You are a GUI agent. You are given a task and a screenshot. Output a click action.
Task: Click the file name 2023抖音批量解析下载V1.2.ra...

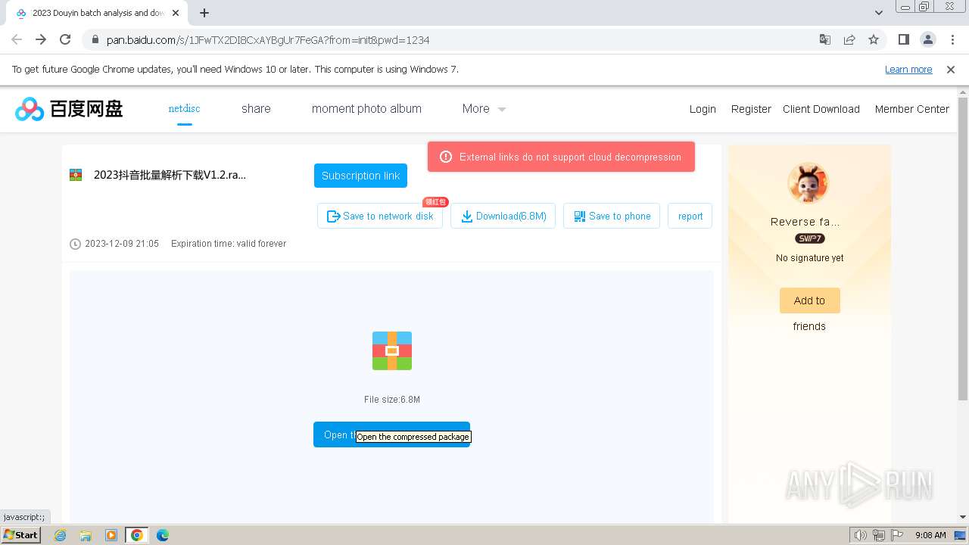pyautogui.click(x=170, y=175)
